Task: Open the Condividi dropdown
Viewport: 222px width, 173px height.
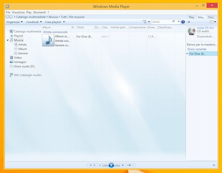Action: (x=34, y=22)
